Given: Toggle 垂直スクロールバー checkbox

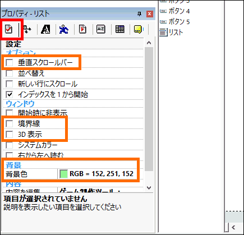Looking at the screenshot, I should [x=10, y=63].
